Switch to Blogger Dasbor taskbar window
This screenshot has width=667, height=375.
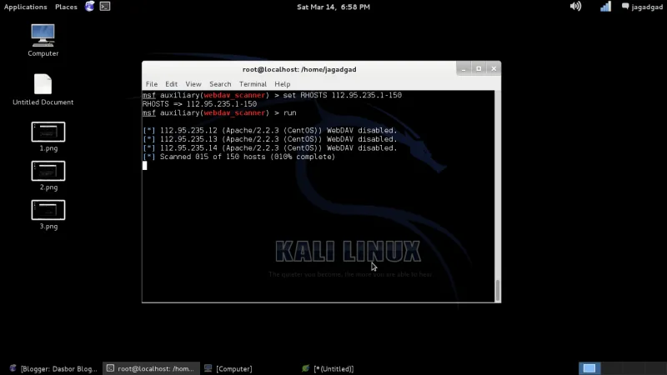pyautogui.click(x=53, y=368)
